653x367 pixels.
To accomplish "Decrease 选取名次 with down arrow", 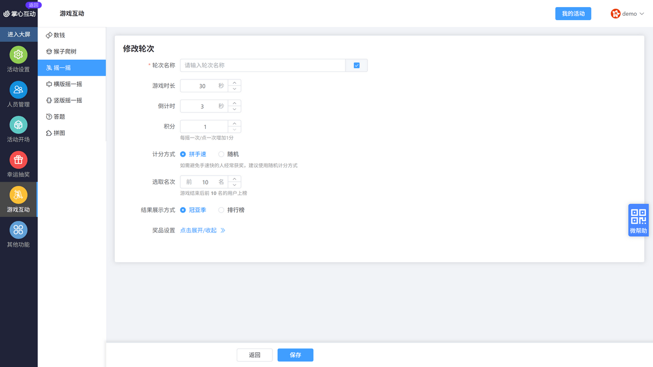I will coord(235,185).
